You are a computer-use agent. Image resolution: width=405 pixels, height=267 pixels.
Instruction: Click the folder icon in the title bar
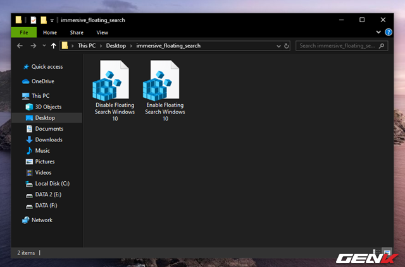tap(18, 20)
